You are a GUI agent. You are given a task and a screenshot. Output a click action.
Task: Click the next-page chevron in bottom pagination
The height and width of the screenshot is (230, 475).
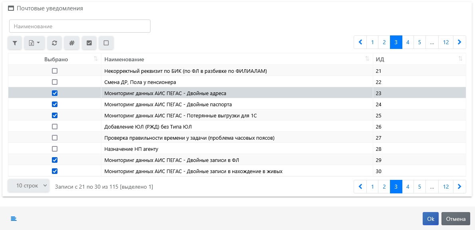459,186
